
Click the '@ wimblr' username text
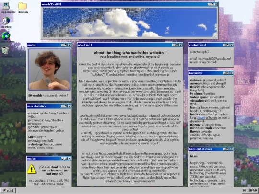point(35,95)
